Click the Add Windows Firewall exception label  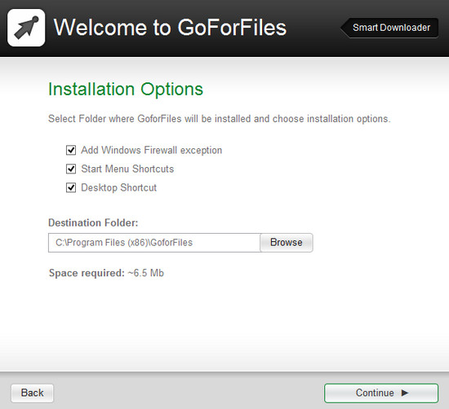152,150
